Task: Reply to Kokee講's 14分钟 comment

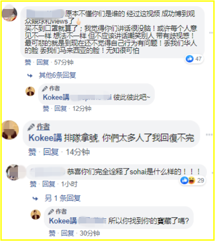Action: point(51,152)
